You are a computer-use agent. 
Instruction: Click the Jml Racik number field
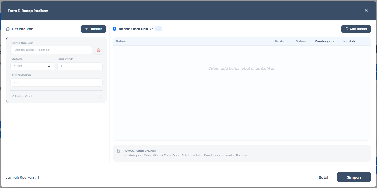coord(80,66)
